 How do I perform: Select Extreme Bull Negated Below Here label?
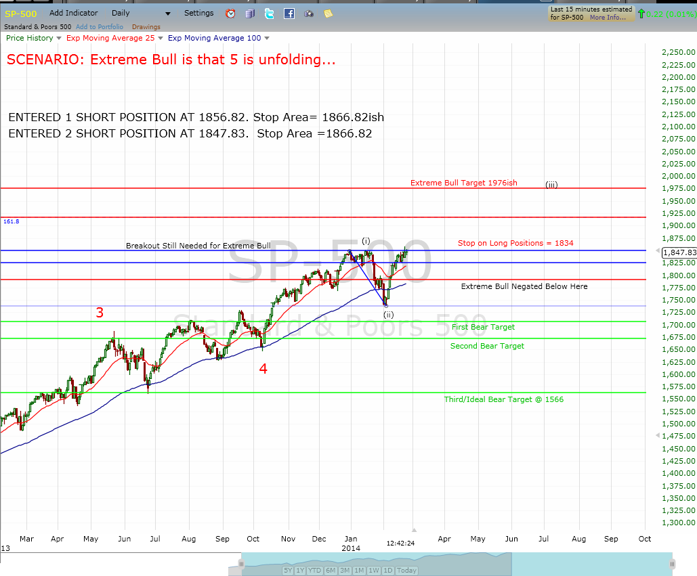coord(524,286)
